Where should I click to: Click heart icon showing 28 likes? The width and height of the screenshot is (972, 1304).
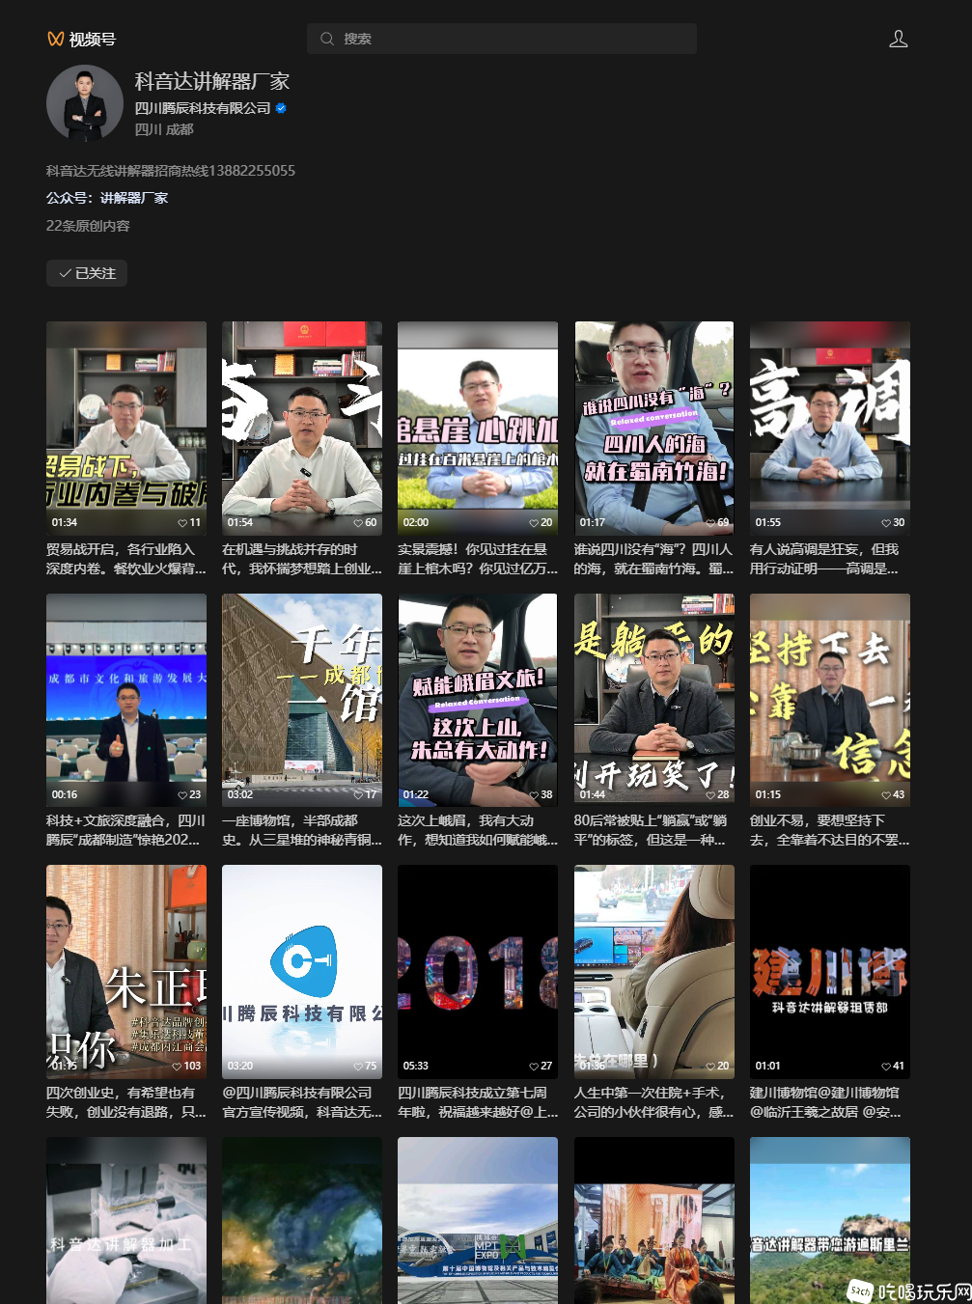[x=710, y=795]
